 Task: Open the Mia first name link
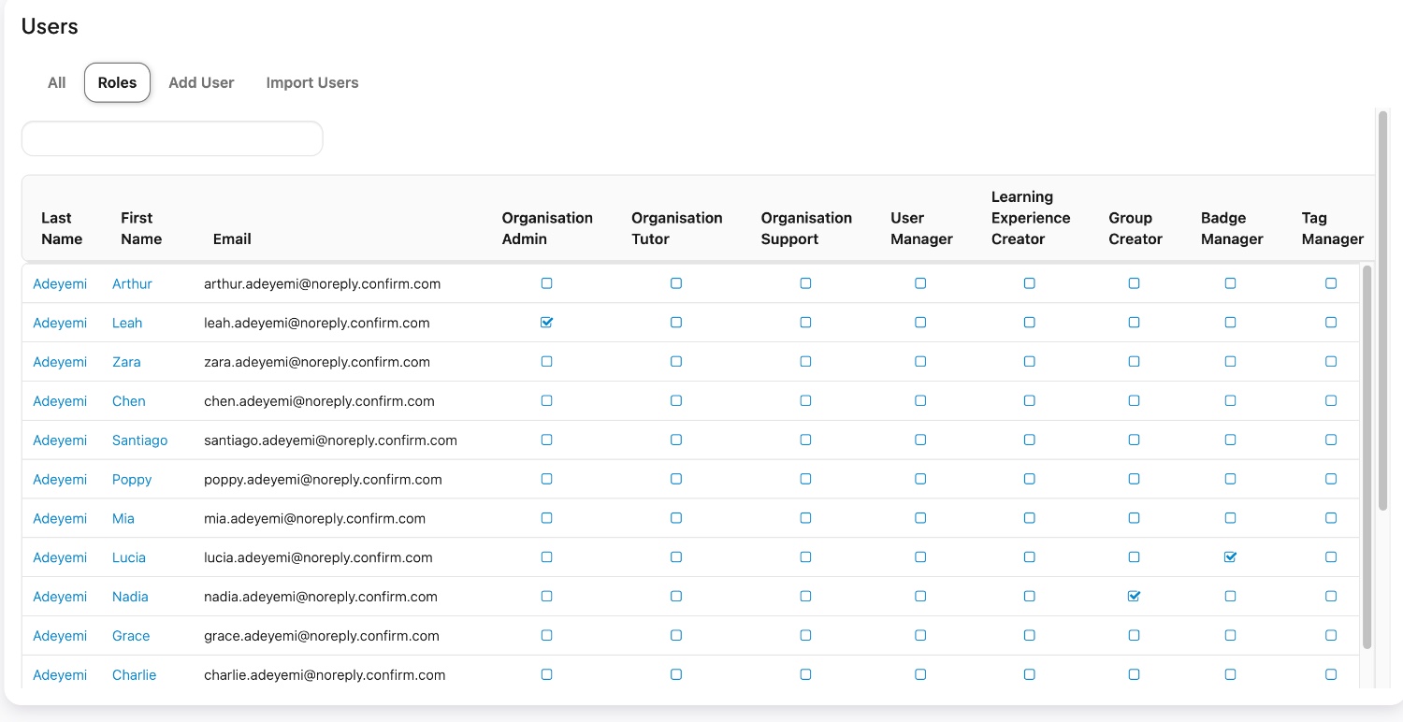click(x=123, y=518)
